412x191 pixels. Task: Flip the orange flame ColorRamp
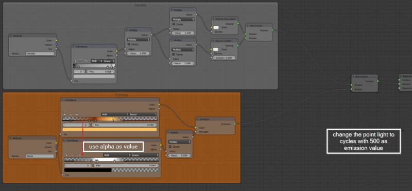(x=77, y=115)
